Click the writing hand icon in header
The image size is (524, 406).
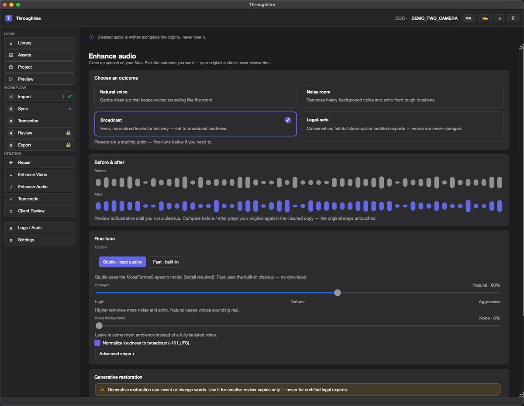point(485,18)
